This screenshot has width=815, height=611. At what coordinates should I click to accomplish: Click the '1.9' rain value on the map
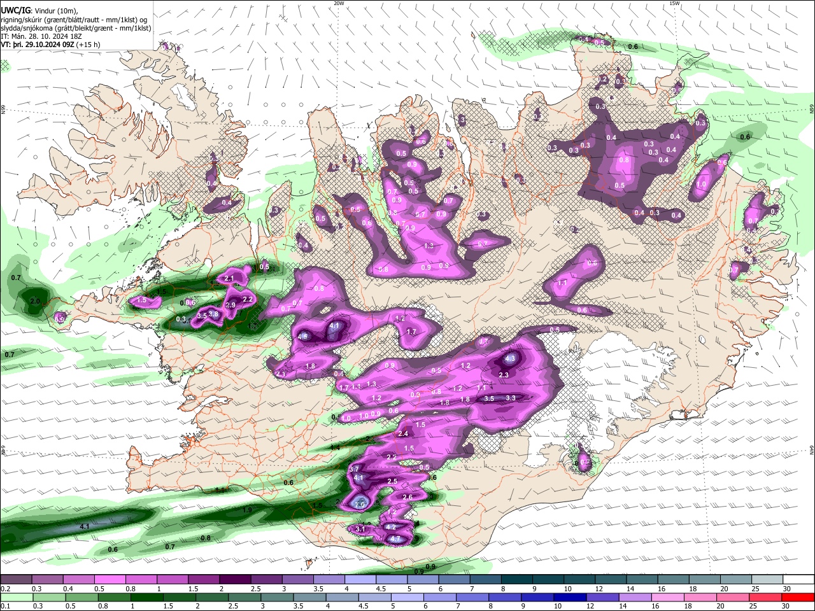248,510
